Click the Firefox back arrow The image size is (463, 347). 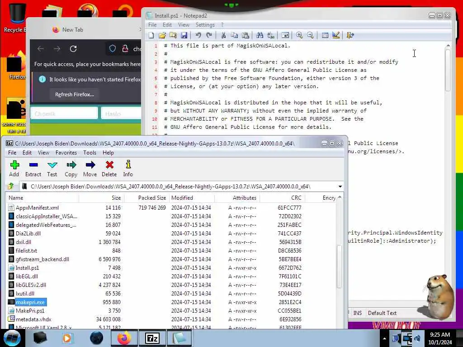click(40, 49)
